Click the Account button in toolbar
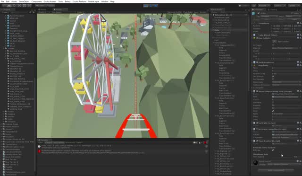The image size is (302, 176). pyautogui.click(x=264, y=6)
